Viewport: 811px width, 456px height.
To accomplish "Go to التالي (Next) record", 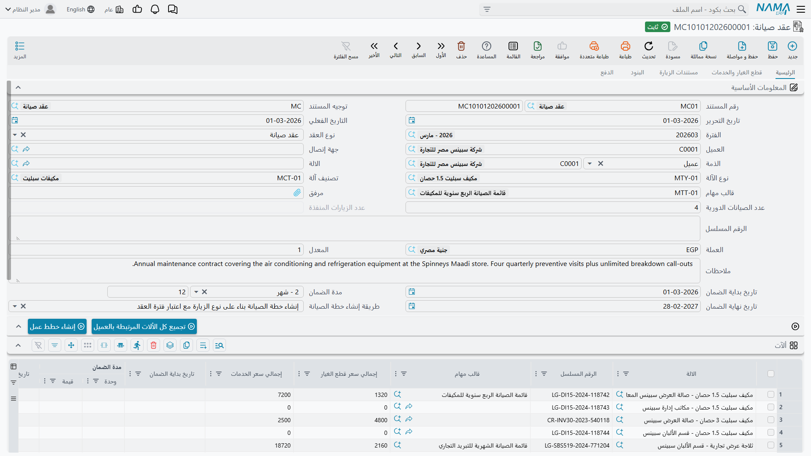I will tap(396, 46).
